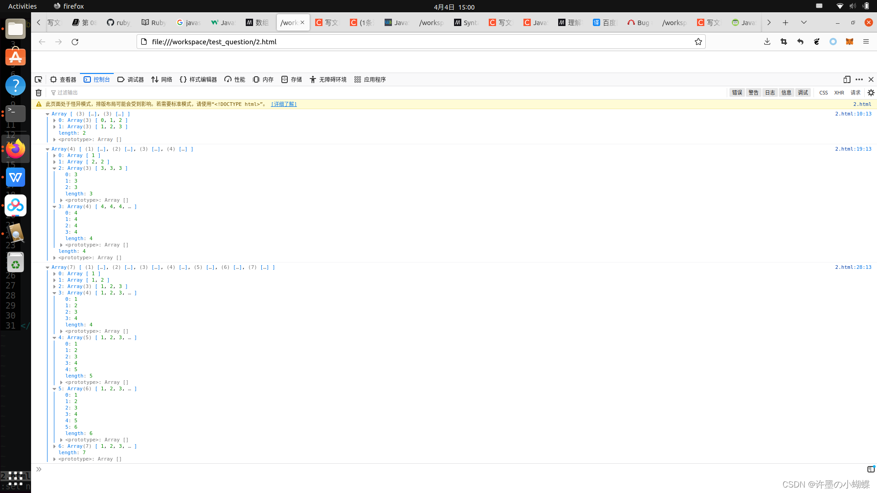
Task: Open the Downloads panel in Firefox toolbar
Action: tap(767, 42)
